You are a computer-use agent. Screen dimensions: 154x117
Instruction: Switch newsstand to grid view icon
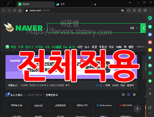129,95
